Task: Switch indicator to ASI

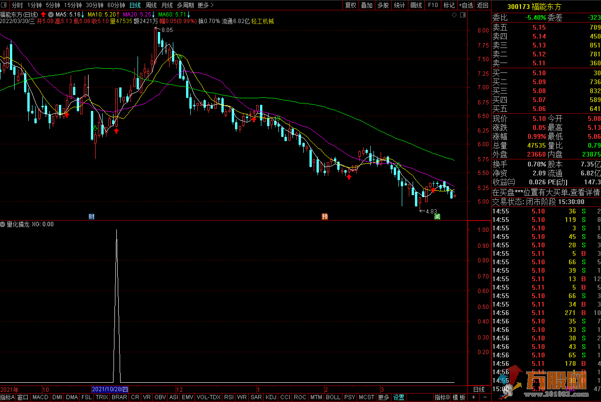Action: (174, 397)
